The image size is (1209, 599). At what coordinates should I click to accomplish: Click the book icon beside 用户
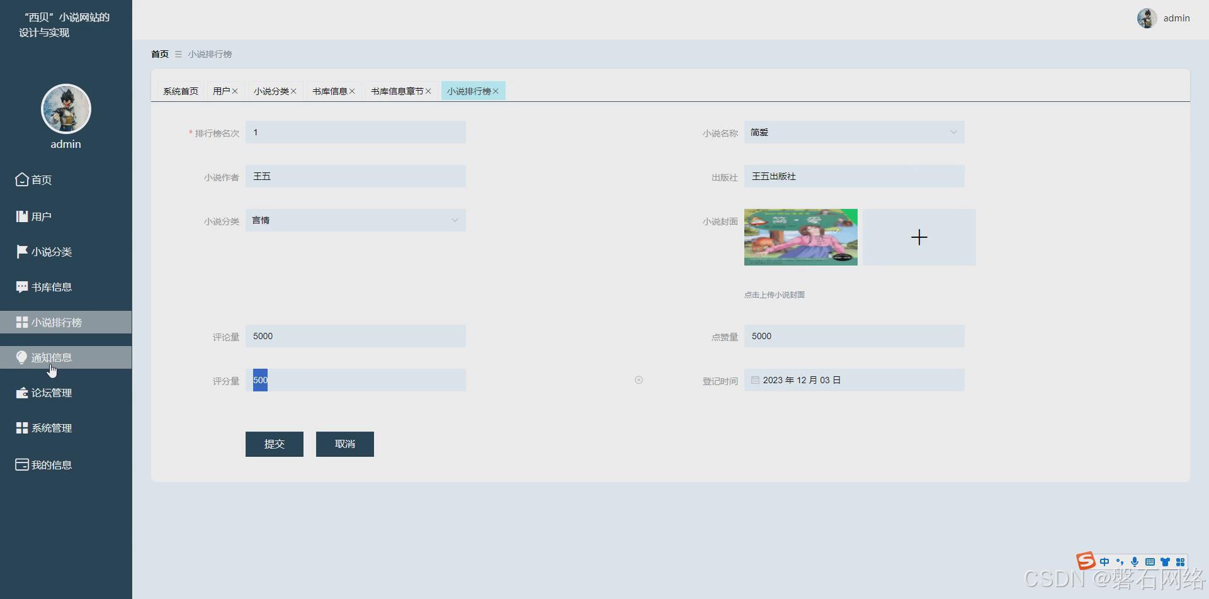22,216
